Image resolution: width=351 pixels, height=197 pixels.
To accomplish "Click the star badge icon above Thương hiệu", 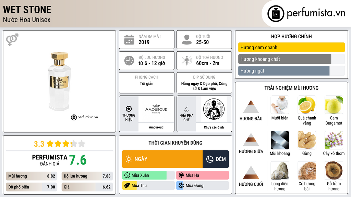I will pyautogui.click(x=129, y=109).
